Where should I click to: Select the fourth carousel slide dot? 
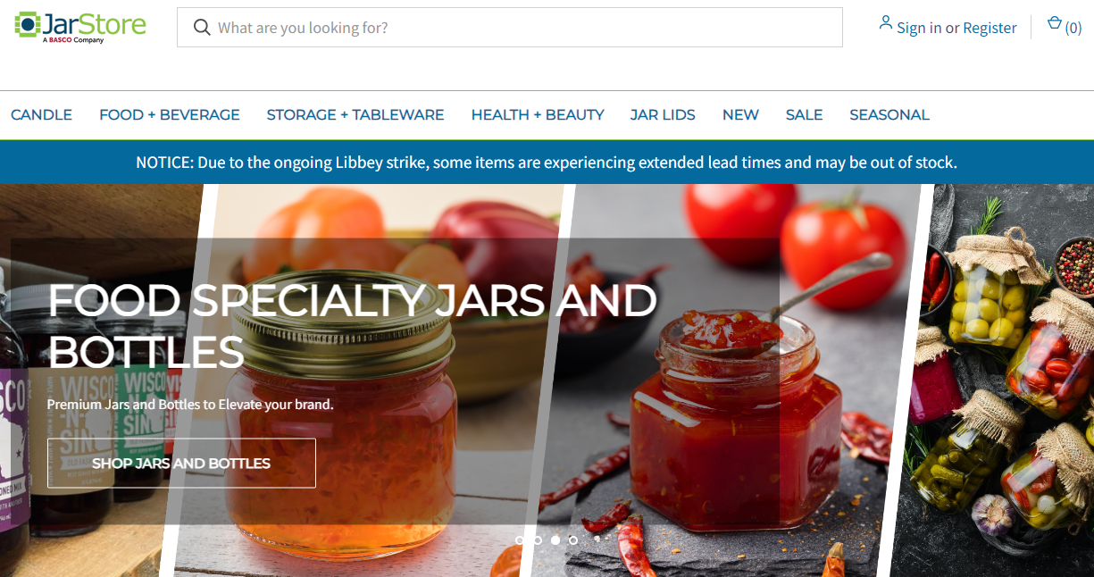click(573, 539)
